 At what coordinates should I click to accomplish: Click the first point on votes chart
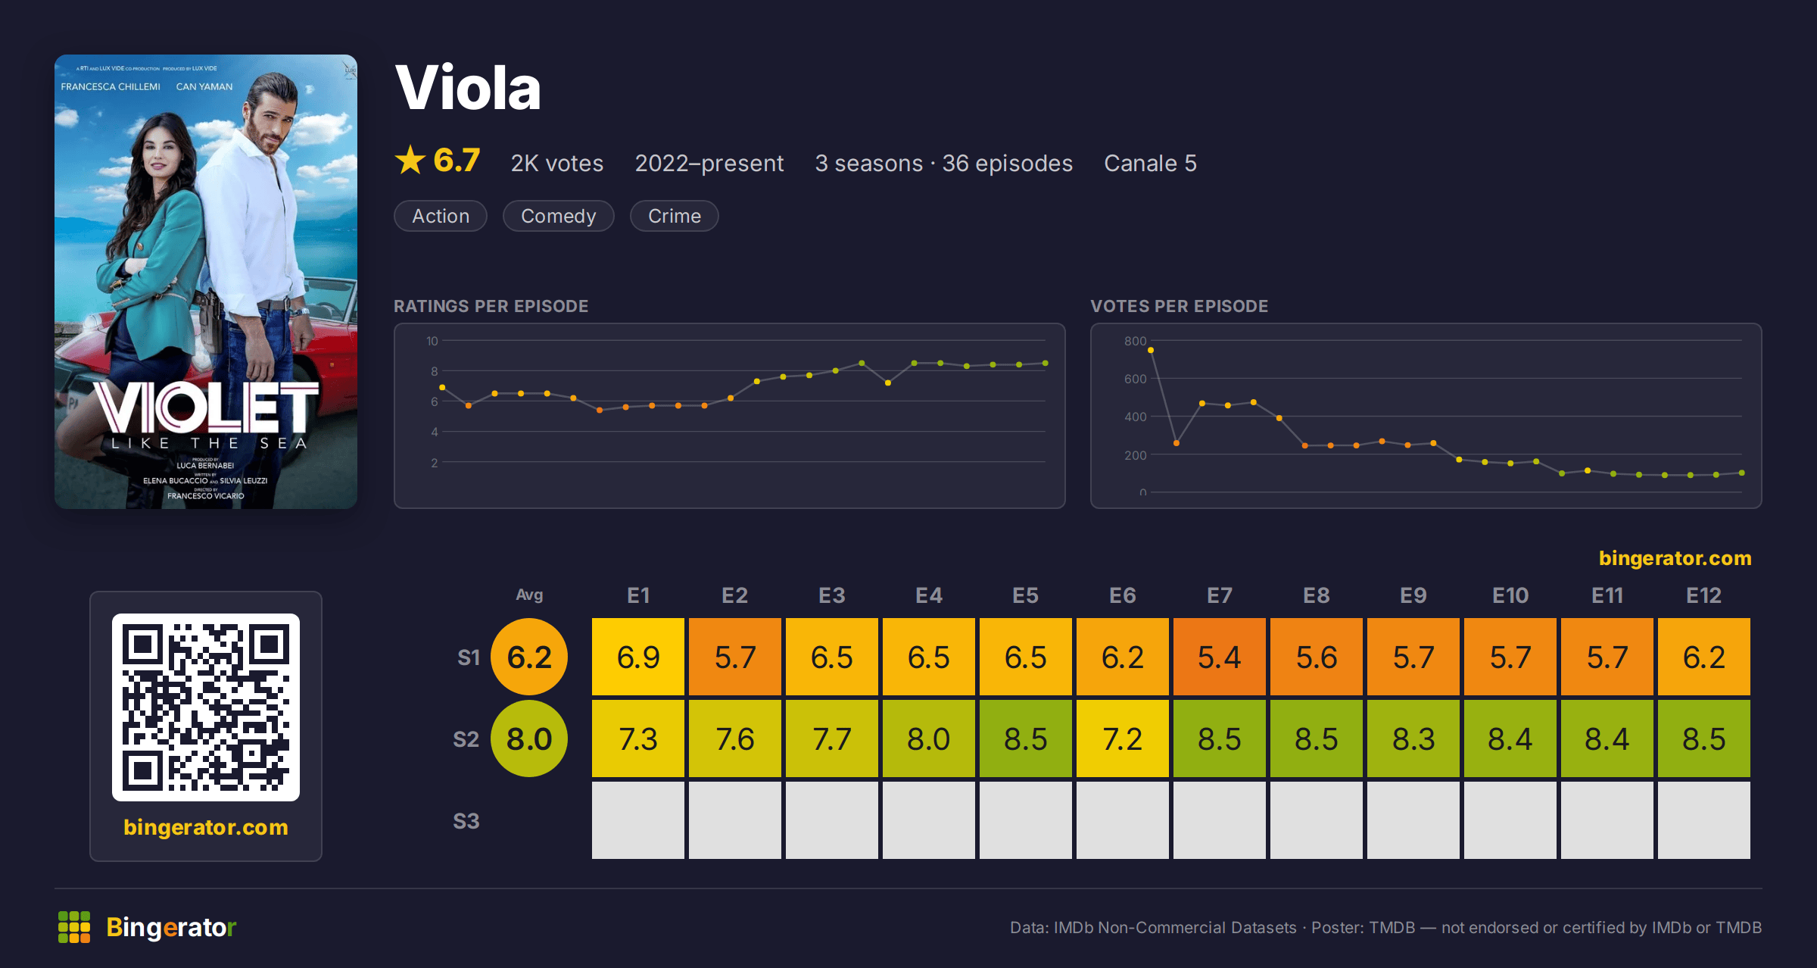1151,350
